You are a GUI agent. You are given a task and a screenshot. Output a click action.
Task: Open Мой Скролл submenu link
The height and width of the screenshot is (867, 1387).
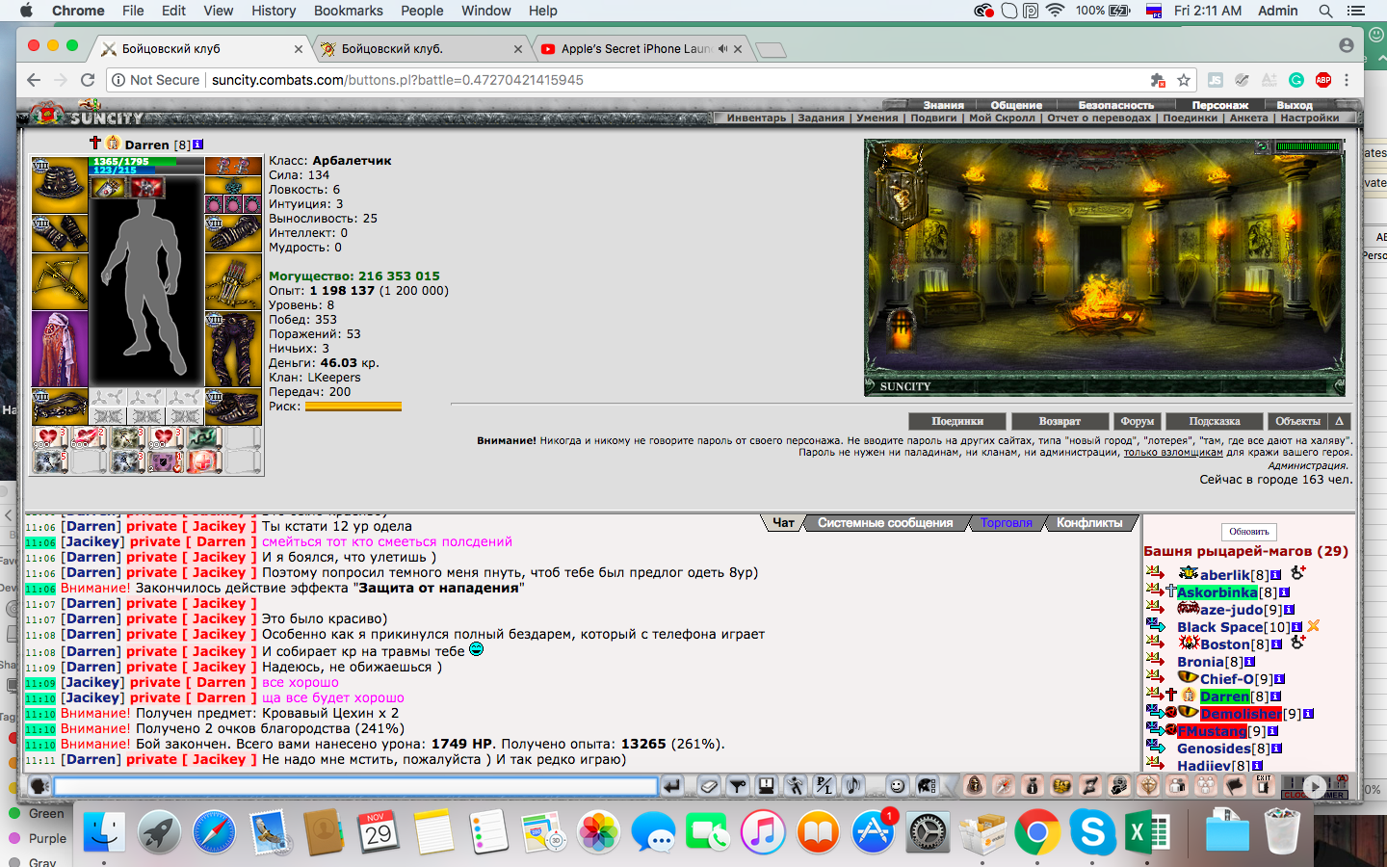pyautogui.click(x=1002, y=118)
